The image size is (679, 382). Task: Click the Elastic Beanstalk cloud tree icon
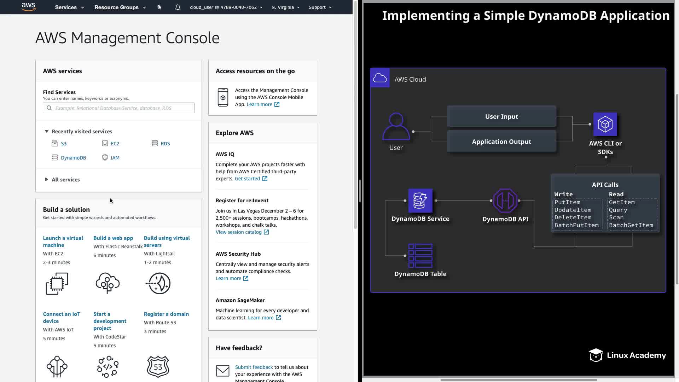click(108, 283)
